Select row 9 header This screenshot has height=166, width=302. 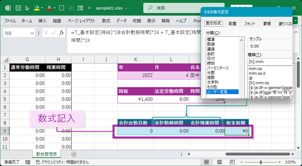pyautogui.click(x=5, y=131)
